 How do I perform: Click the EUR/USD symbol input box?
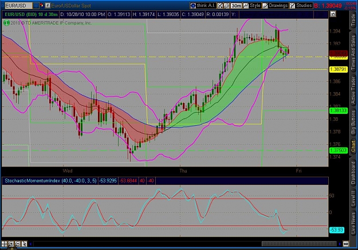point(19,6)
